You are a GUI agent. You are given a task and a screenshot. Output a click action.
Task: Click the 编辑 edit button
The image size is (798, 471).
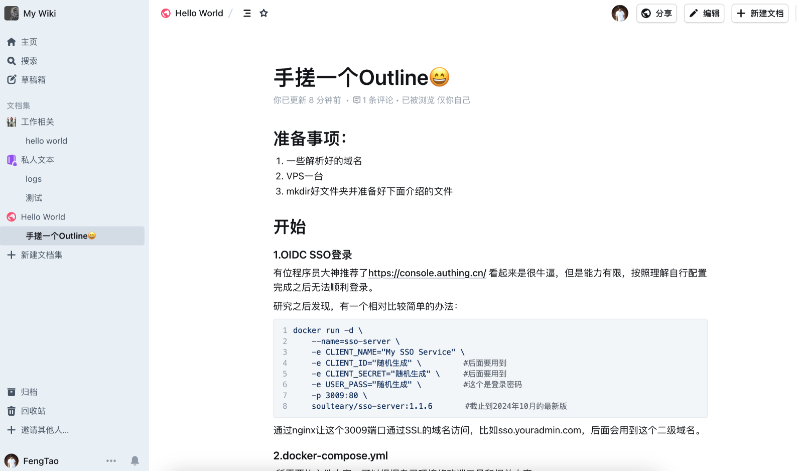click(x=704, y=14)
